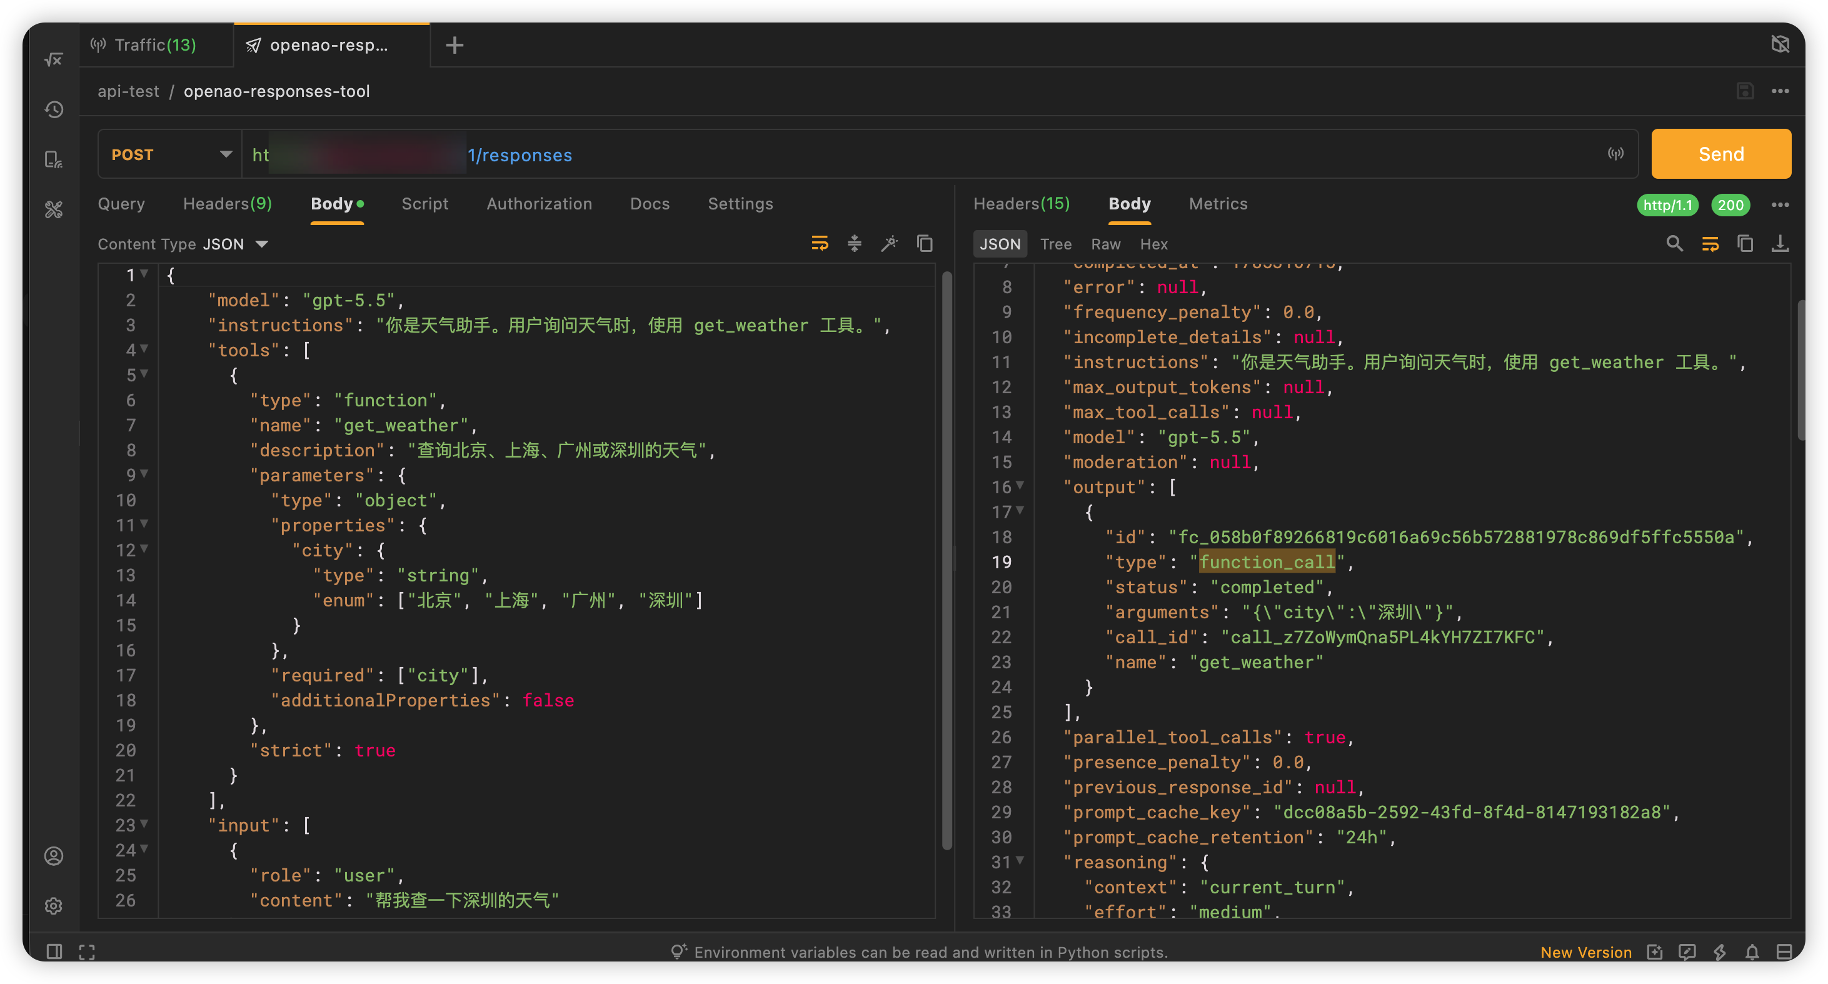
Task: Open the Authorization tab
Action: coord(540,204)
